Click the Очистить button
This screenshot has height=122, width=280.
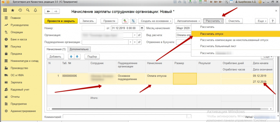coord(234,21)
